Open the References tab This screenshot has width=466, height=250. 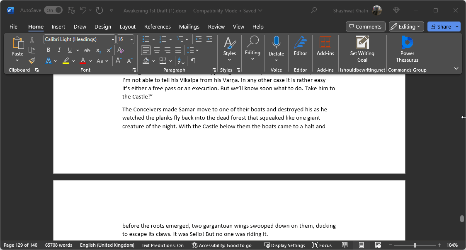click(x=157, y=26)
